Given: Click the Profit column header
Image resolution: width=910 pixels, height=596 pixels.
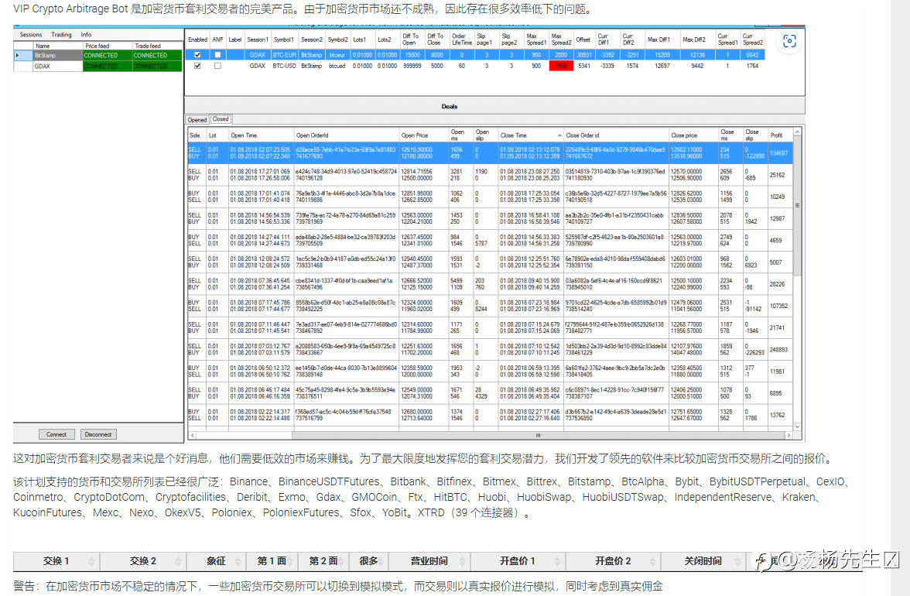Looking at the screenshot, I should point(779,135).
